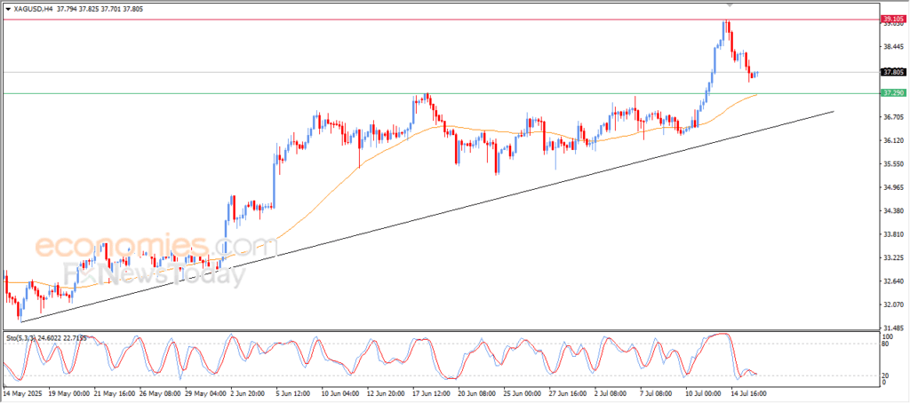The image size is (910, 403).
Task: Click the 10 Jul 00:00 time label
Action: point(702,391)
